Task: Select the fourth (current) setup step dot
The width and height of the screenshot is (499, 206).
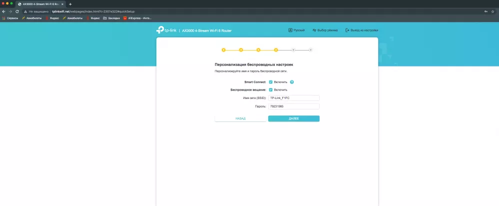Action: (x=276, y=50)
